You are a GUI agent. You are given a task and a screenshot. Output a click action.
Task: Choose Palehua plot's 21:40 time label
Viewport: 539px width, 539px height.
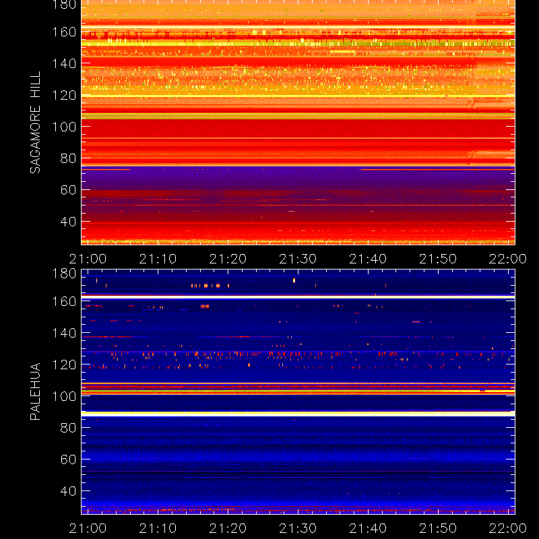tap(368, 528)
